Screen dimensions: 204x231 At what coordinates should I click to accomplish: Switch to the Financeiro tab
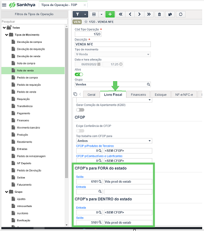point(138,95)
